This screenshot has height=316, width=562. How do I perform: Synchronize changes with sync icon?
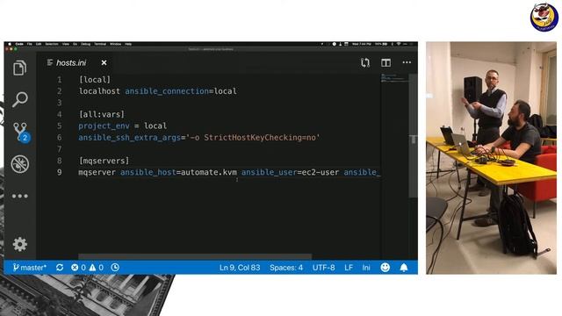(60, 268)
